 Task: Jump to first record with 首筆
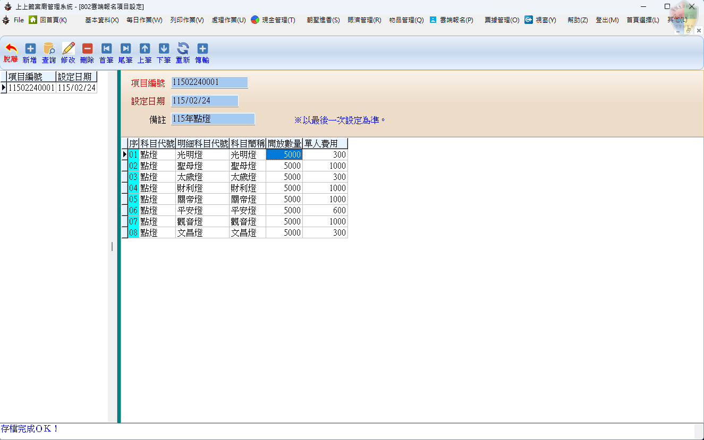coord(106,49)
